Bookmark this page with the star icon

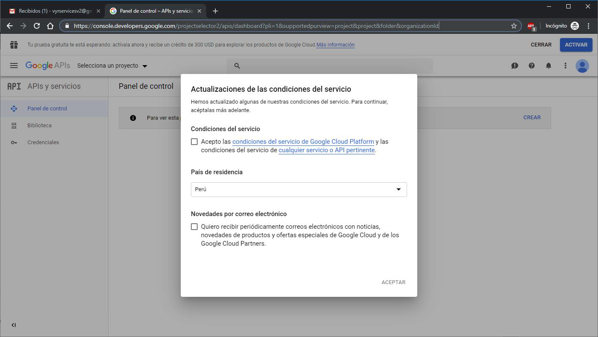coord(514,26)
